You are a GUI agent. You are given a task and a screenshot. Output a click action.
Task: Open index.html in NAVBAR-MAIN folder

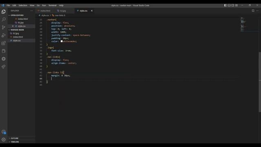coord(18,37)
